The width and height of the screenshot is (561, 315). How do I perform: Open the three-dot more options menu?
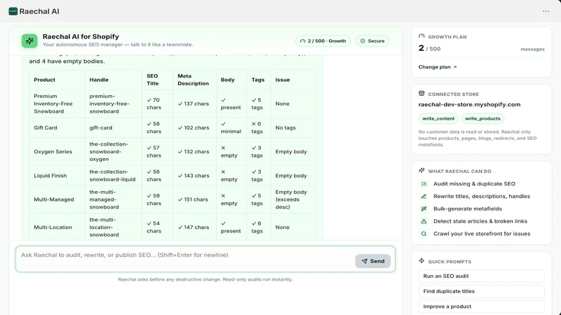[546, 11]
